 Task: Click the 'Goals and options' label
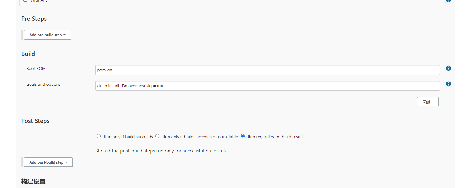43,84
